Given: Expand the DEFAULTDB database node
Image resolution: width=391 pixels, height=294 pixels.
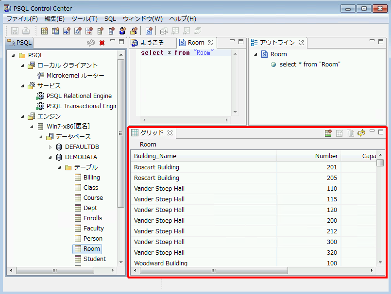Looking at the screenshot, I should click(50, 147).
